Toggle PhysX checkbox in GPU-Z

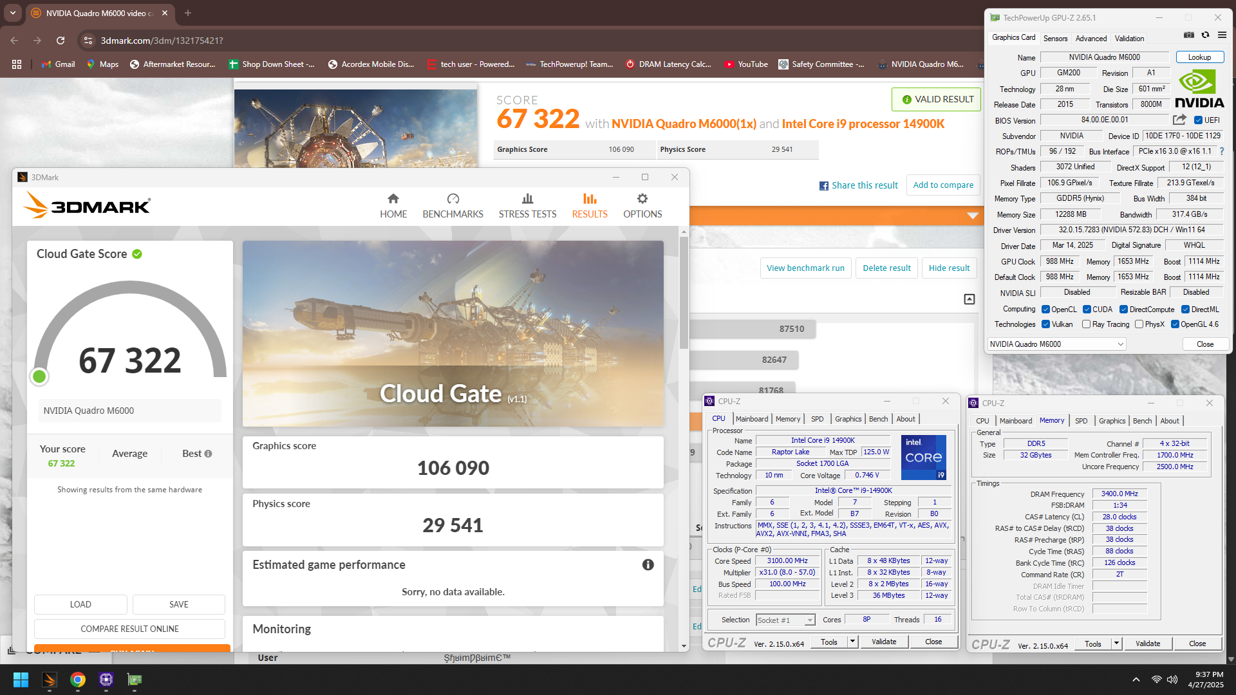tap(1139, 324)
